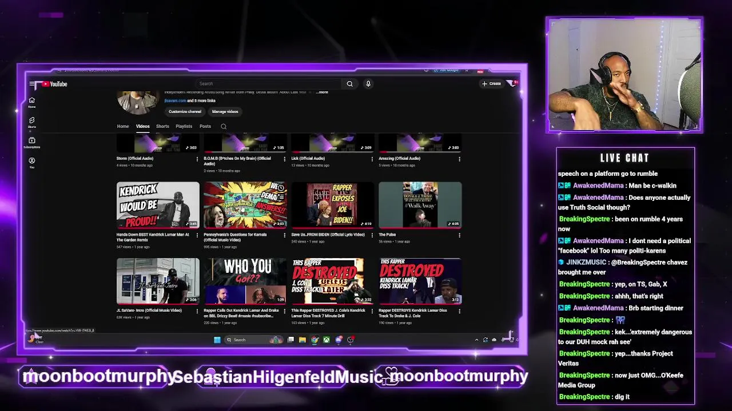This screenshot has width=732, height=411.
Task: Open Subscriptions in the sidebar
Action: click(32, 143)
